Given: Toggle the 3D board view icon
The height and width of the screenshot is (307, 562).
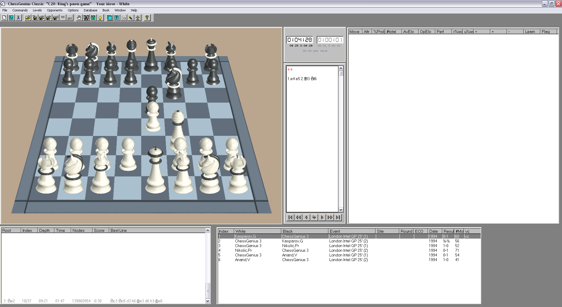Looking at the screenshot, I should tap(124, 18).
